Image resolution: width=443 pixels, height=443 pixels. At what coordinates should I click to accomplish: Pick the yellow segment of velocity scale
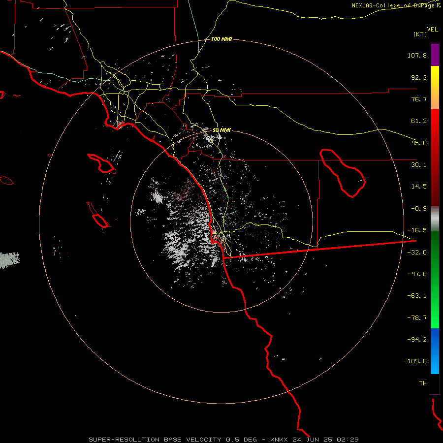tap(435, 76)
